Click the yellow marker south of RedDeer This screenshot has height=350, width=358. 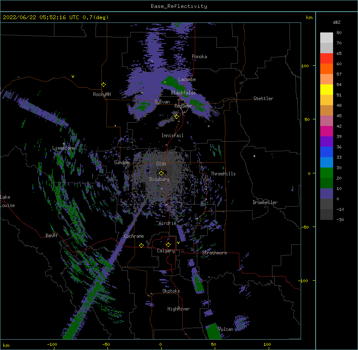tap(177, 116)
